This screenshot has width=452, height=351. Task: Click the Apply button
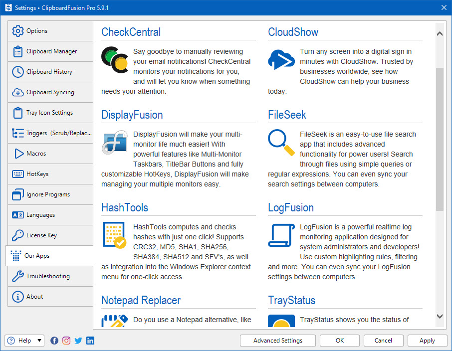427,341
